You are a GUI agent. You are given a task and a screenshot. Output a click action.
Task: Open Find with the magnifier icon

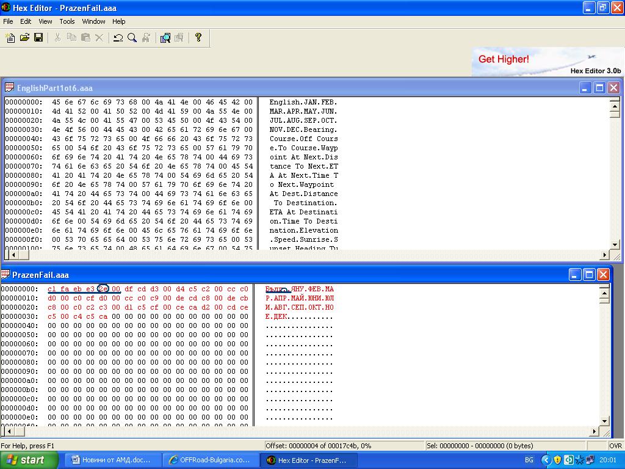click(132, 38)
